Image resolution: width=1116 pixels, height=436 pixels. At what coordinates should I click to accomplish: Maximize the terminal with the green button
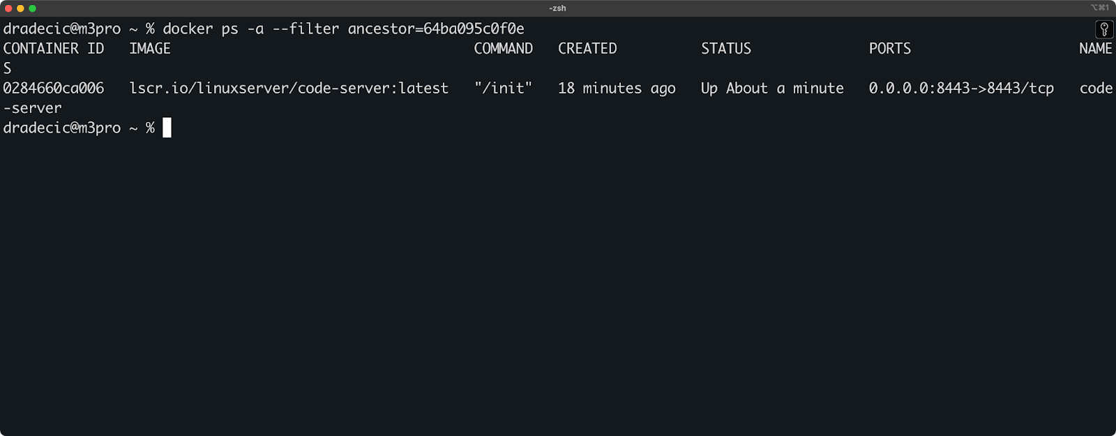[32, 8]
